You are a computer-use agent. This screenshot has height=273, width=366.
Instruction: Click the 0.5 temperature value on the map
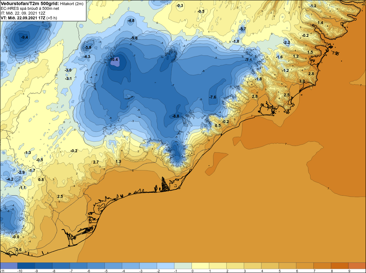(x=217, y=126)
